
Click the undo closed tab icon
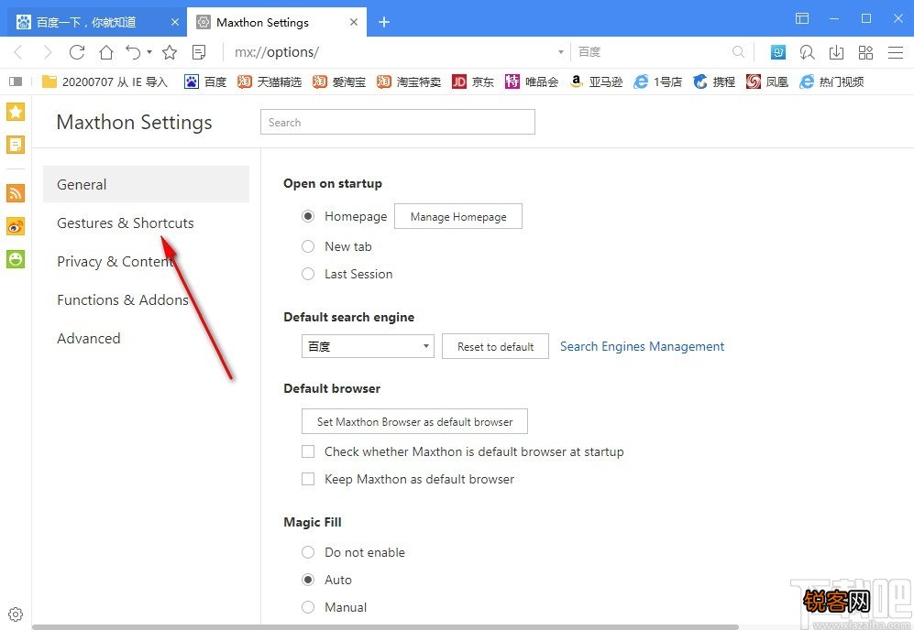(x=134, y=52)
